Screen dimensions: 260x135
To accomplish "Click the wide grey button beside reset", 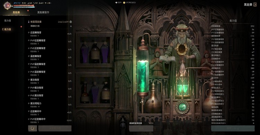I will pos(55,128).
